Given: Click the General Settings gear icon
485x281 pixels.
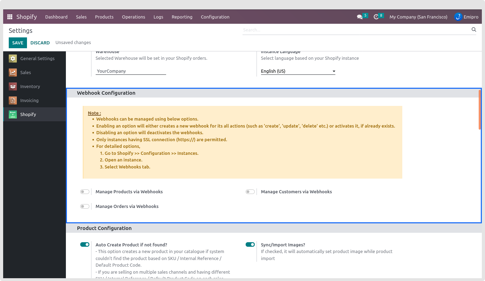Looking at the screenshot, I should pos(13,58).
